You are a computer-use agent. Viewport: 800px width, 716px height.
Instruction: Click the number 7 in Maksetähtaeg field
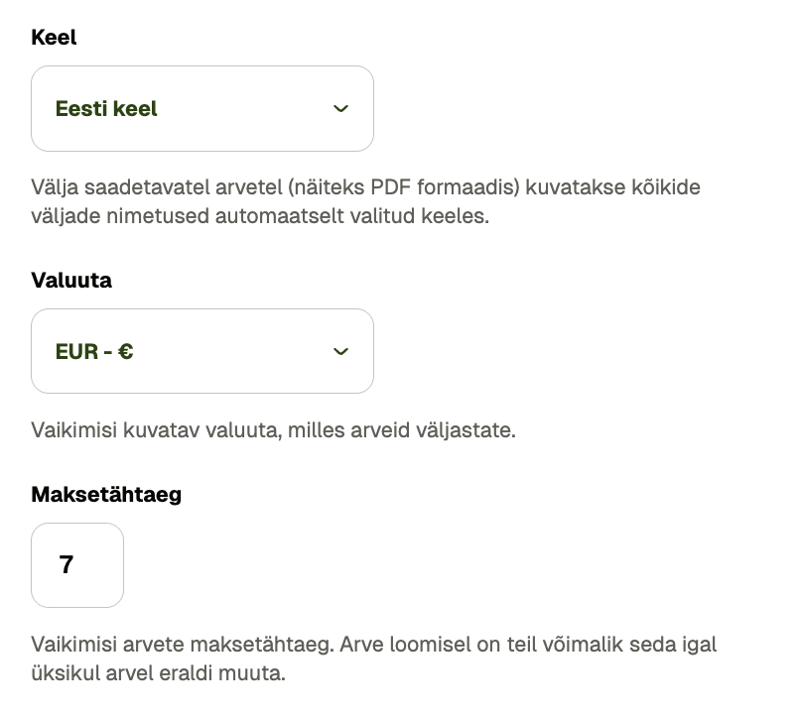pyautogui.click(x=67, y=565)
